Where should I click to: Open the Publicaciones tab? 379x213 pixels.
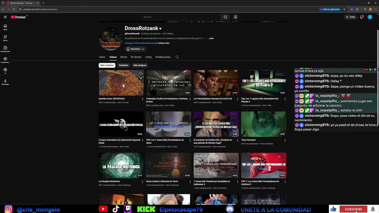[163, 57]
